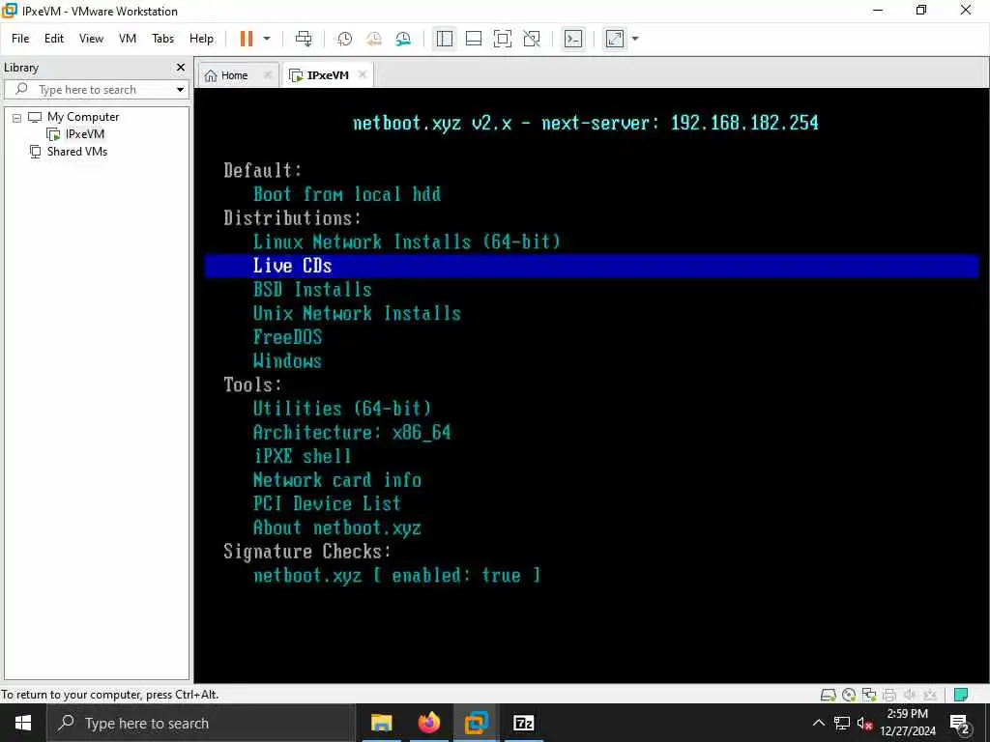
Task: Open the notification center icon
Action: point(960,723)
